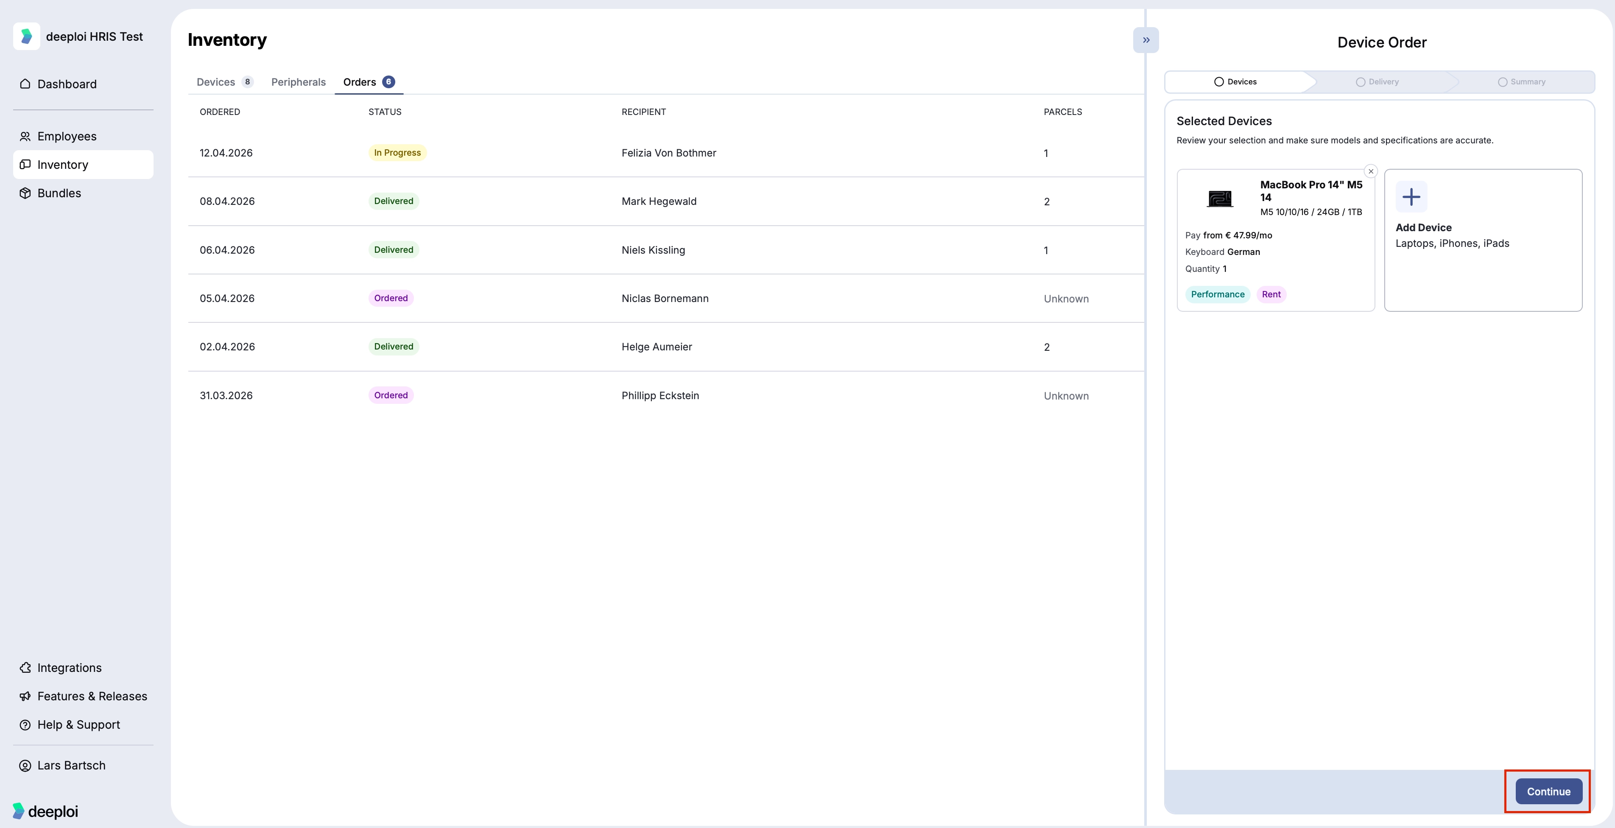Select the Delivery step radio
1615x828 pixels.
[x=1360, y=82]
